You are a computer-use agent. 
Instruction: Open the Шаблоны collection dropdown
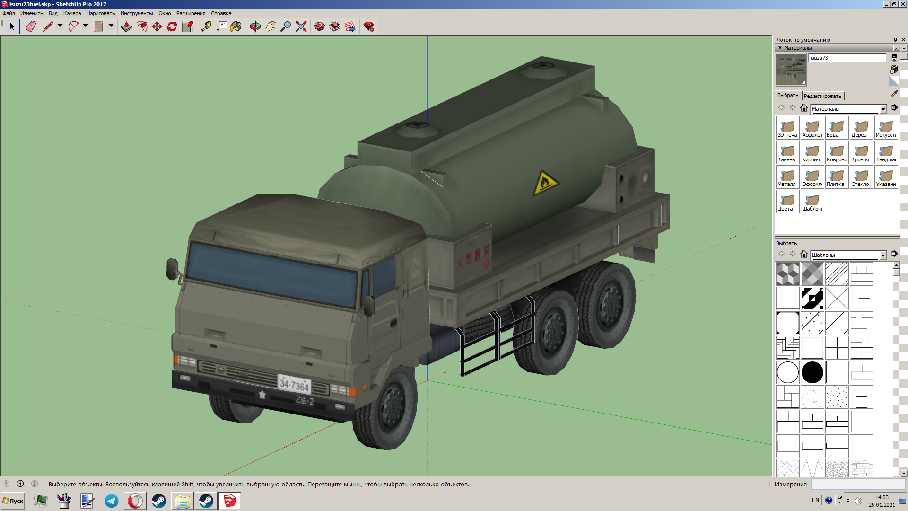pyautogui.click(x=883, y=255)
